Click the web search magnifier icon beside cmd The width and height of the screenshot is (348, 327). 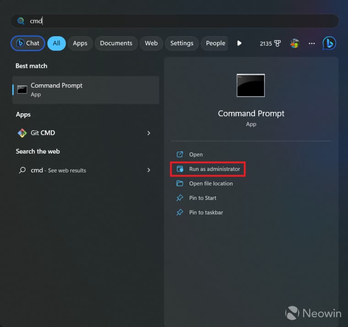point(22,170)
